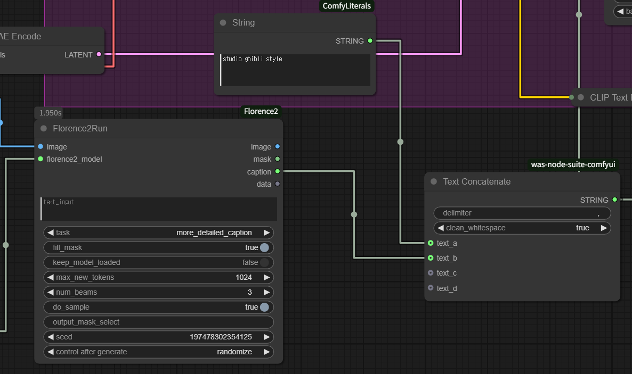
Task: Increase the seed value with right arrow
Action: [x=266, y=337]
